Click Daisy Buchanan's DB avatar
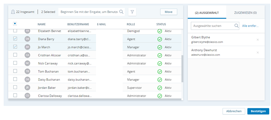Image resolution: width=271 pixels, height=120 pixels. 27,80
